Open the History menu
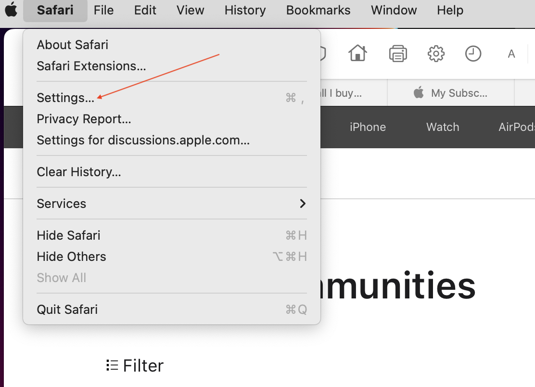The height and width of the screenshot is (387, 535). click(x=245, y=10)
